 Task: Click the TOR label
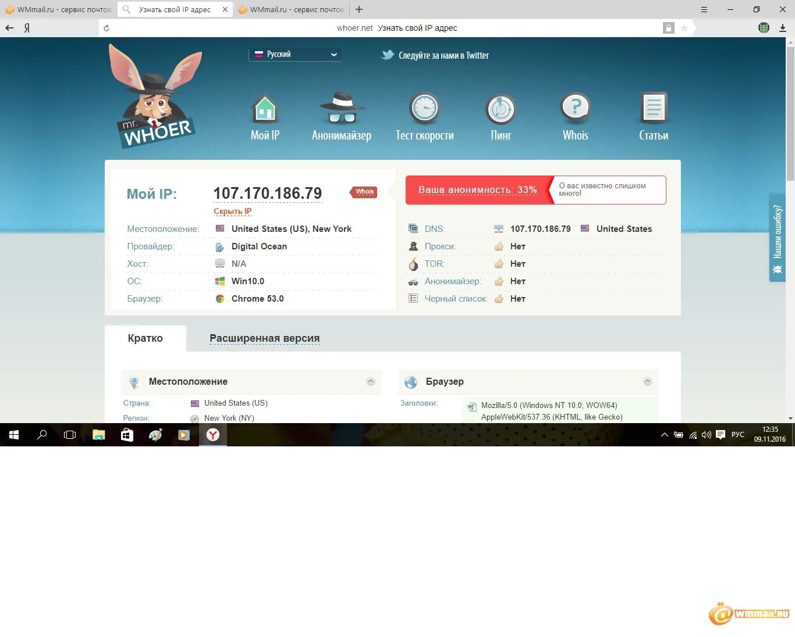coord(435,264)
